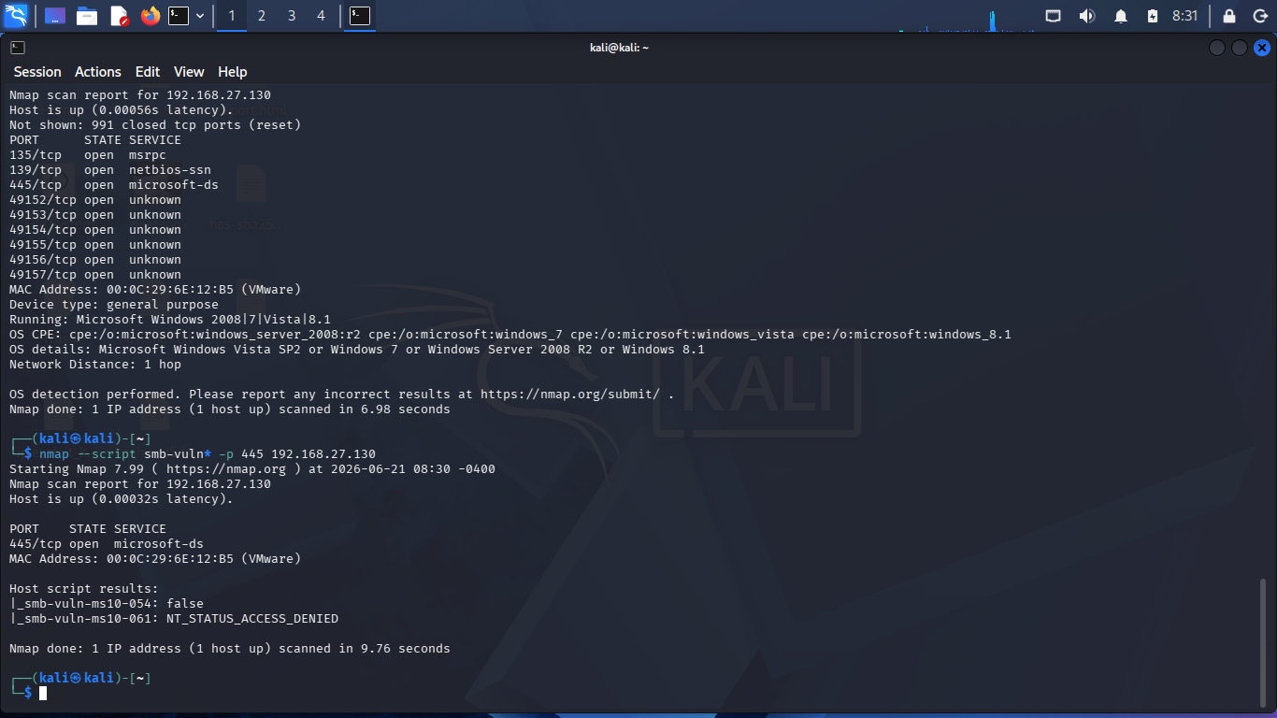Open the volume control icon
The height and width of the screenshot is (718, 1277).
pos(1086,16)
